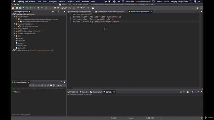Select pom.xml in Package Explorer
Viewport: 214px width, 120px height.
pyautogui.click(x=21, y=48)
